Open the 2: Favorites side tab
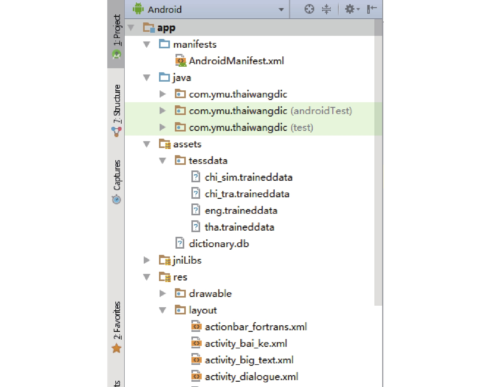491x387 pixels. (x=116, y=327)
